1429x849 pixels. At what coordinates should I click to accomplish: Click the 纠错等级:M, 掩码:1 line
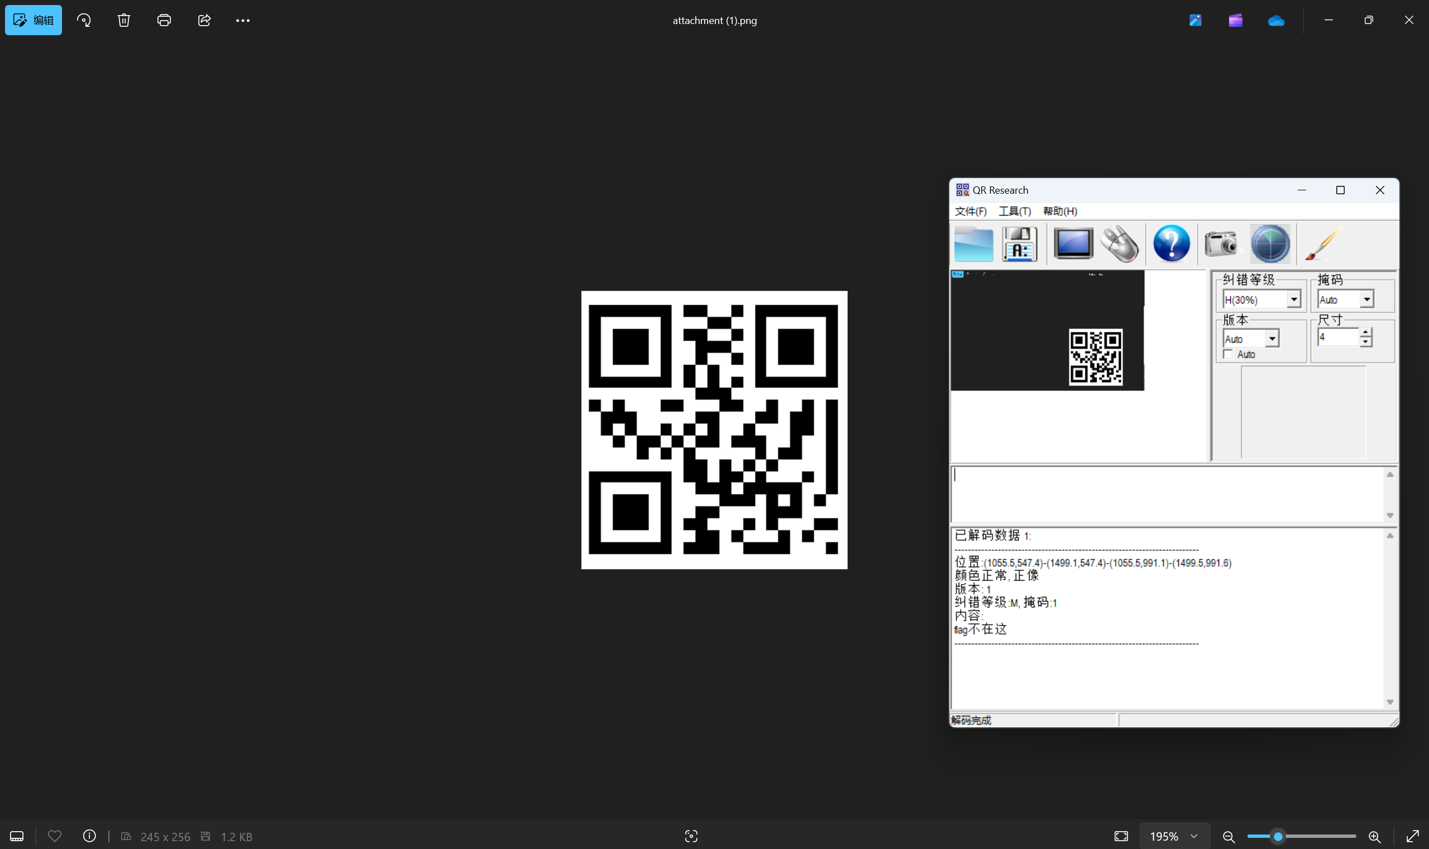pyautogui.click(x=1006, y=602)
